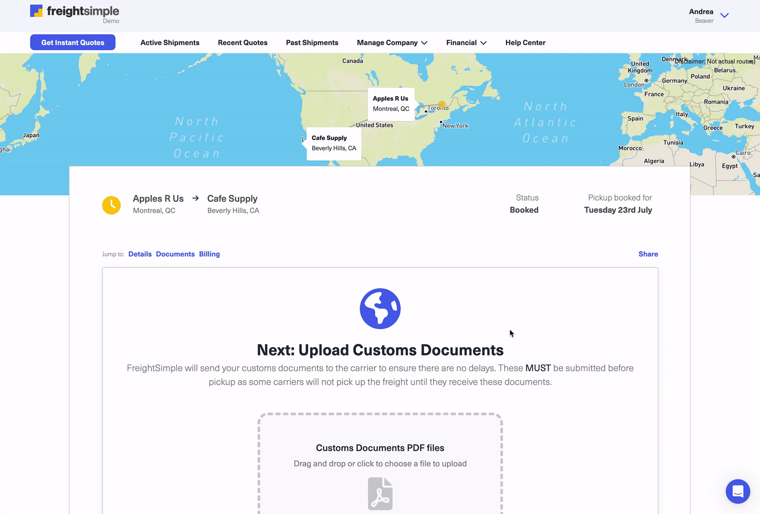Go to Active Shipments
This screenshot has width=760, height=514.
170,43
